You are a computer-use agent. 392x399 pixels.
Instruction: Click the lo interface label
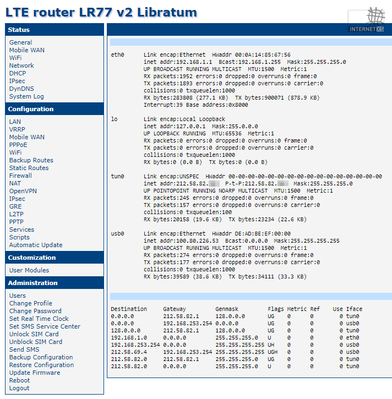pyautogui.click(x=114, y=119)
